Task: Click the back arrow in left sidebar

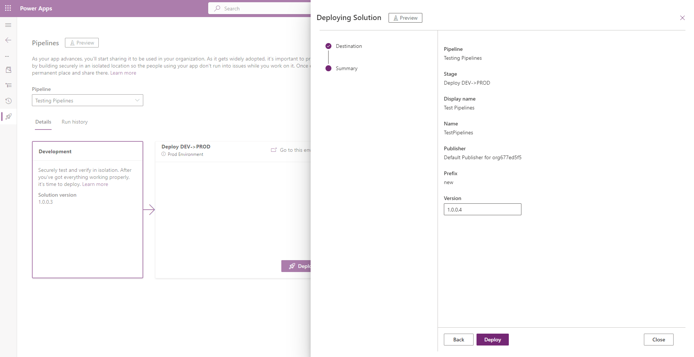Action: 8,40
